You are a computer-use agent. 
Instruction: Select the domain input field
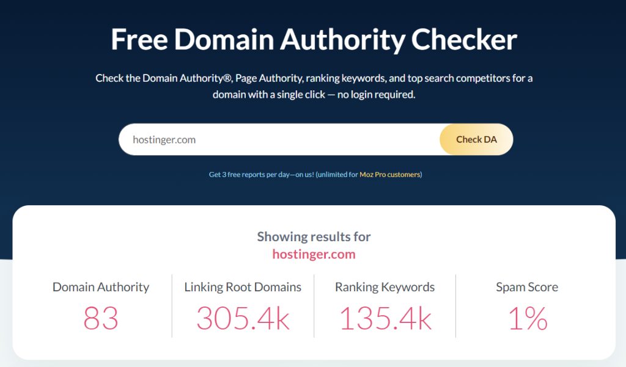(275, 139)
